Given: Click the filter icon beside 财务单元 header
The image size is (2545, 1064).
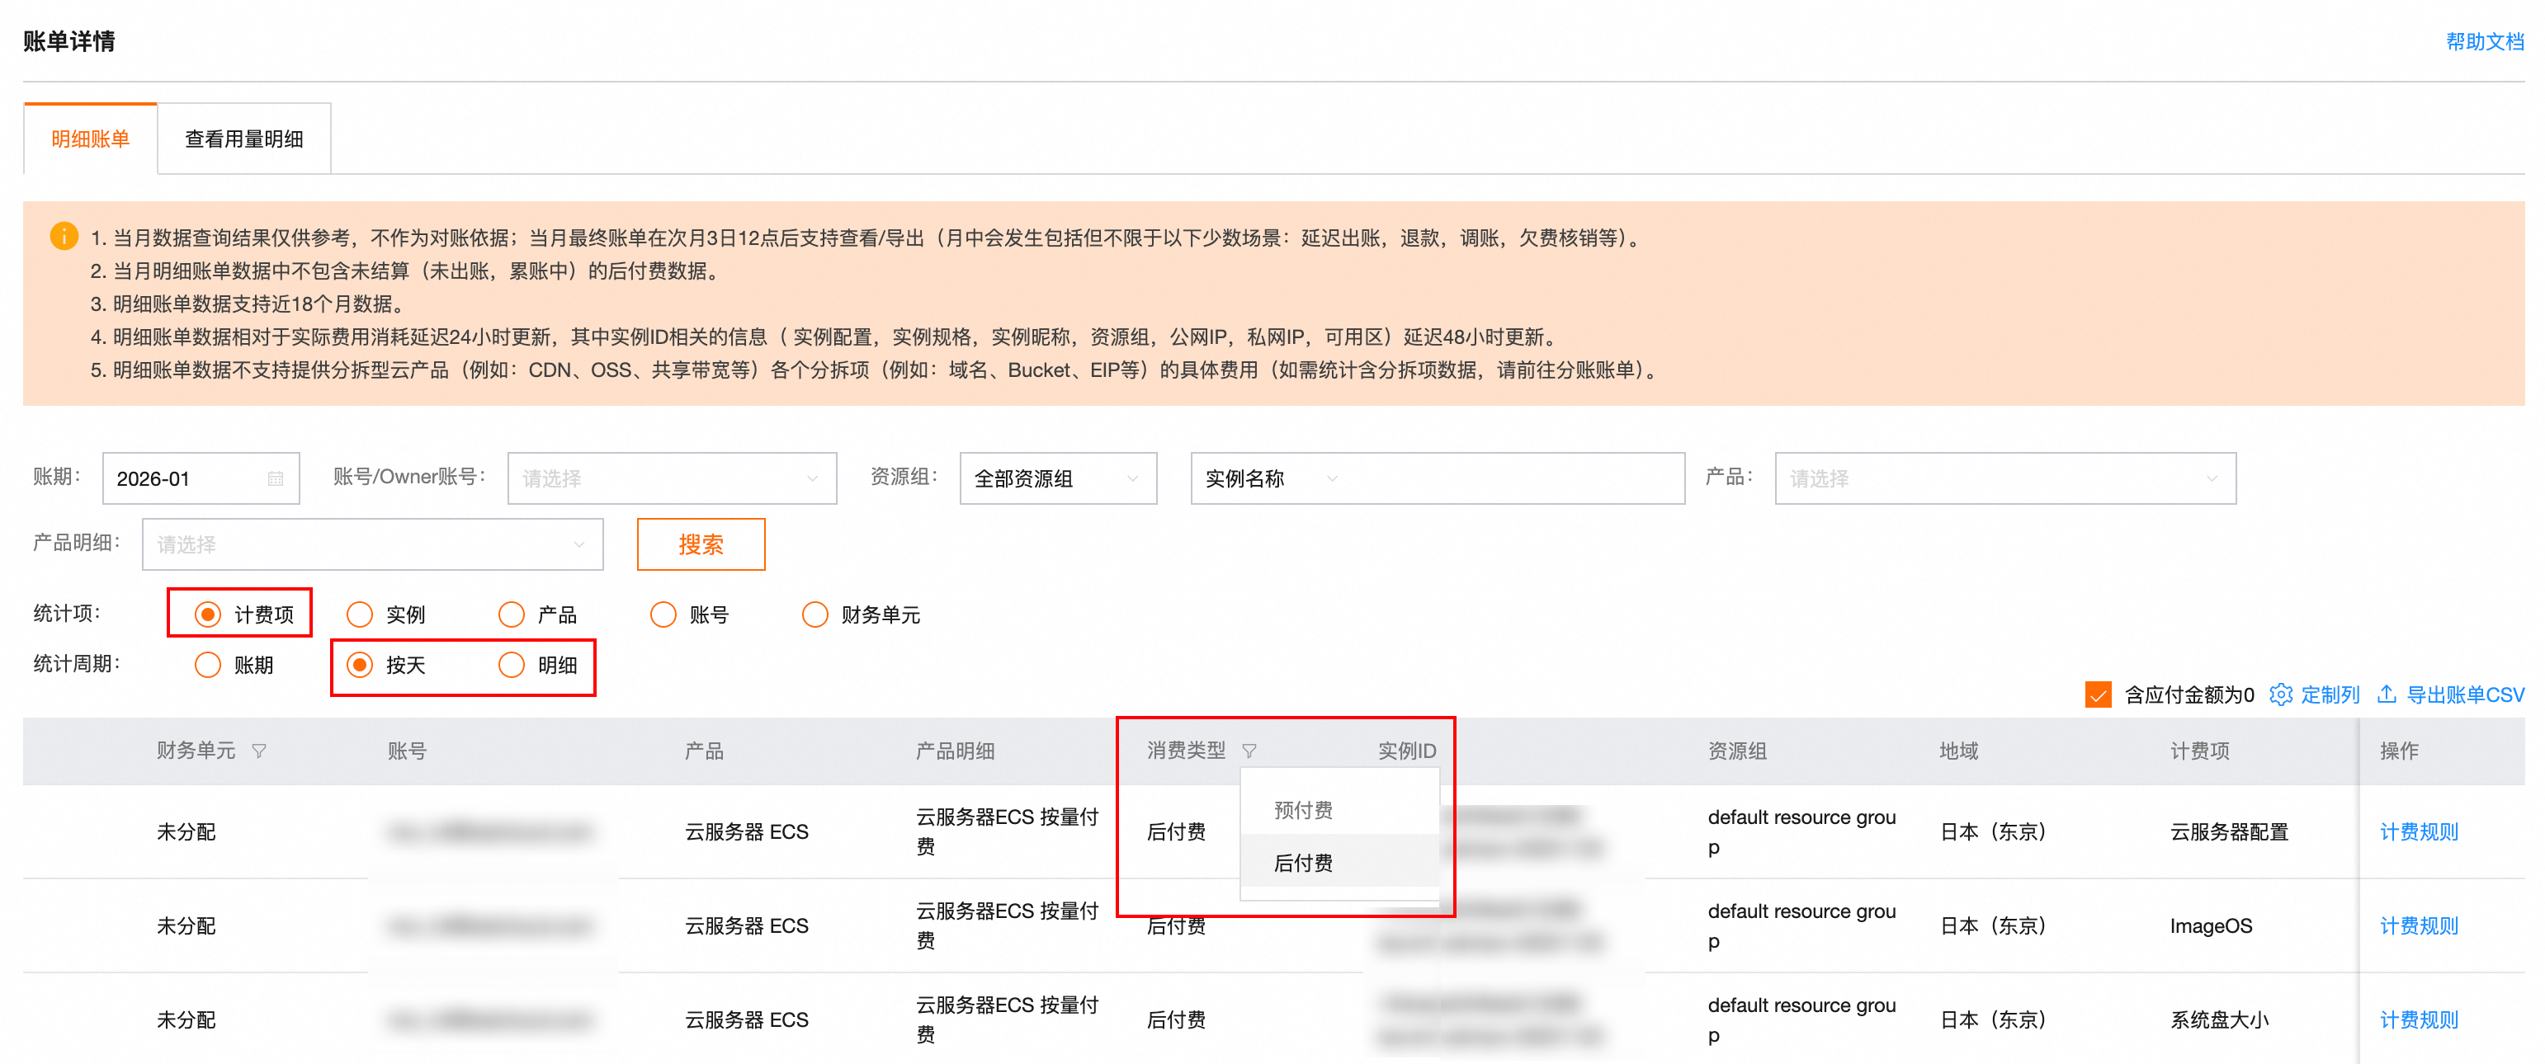Looking at the screenshot, I should click(x=259, y=751).
